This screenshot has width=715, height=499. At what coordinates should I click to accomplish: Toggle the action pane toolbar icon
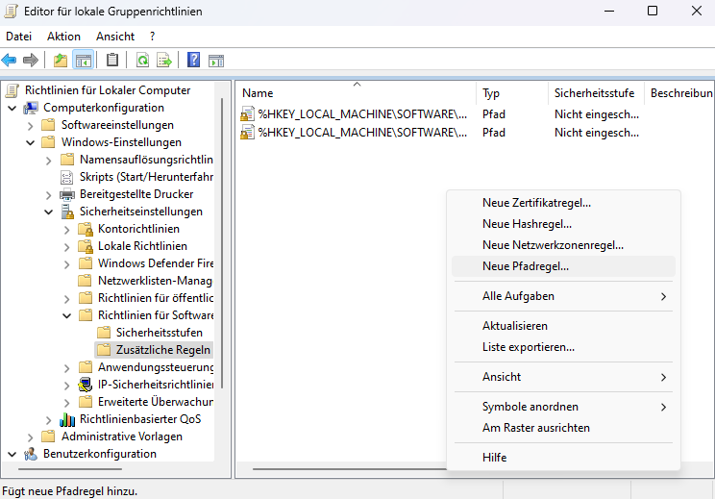(216, 60)
